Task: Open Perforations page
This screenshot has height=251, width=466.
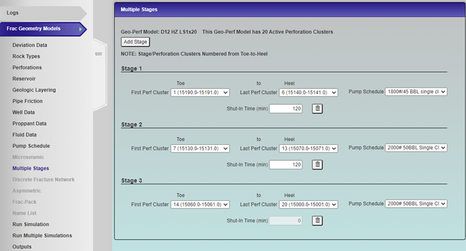Action: (x=27, y=67)
